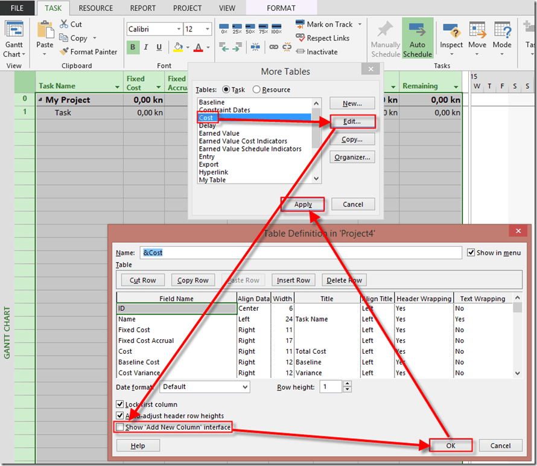This screenshot has height=466, width=537.
Task: Uncheck the Show in menu checkbox
Action: pos(471,252)
